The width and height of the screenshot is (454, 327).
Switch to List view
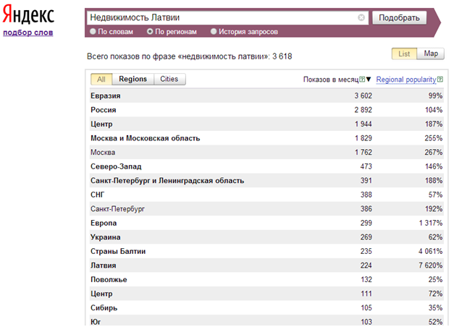point(404,54)
